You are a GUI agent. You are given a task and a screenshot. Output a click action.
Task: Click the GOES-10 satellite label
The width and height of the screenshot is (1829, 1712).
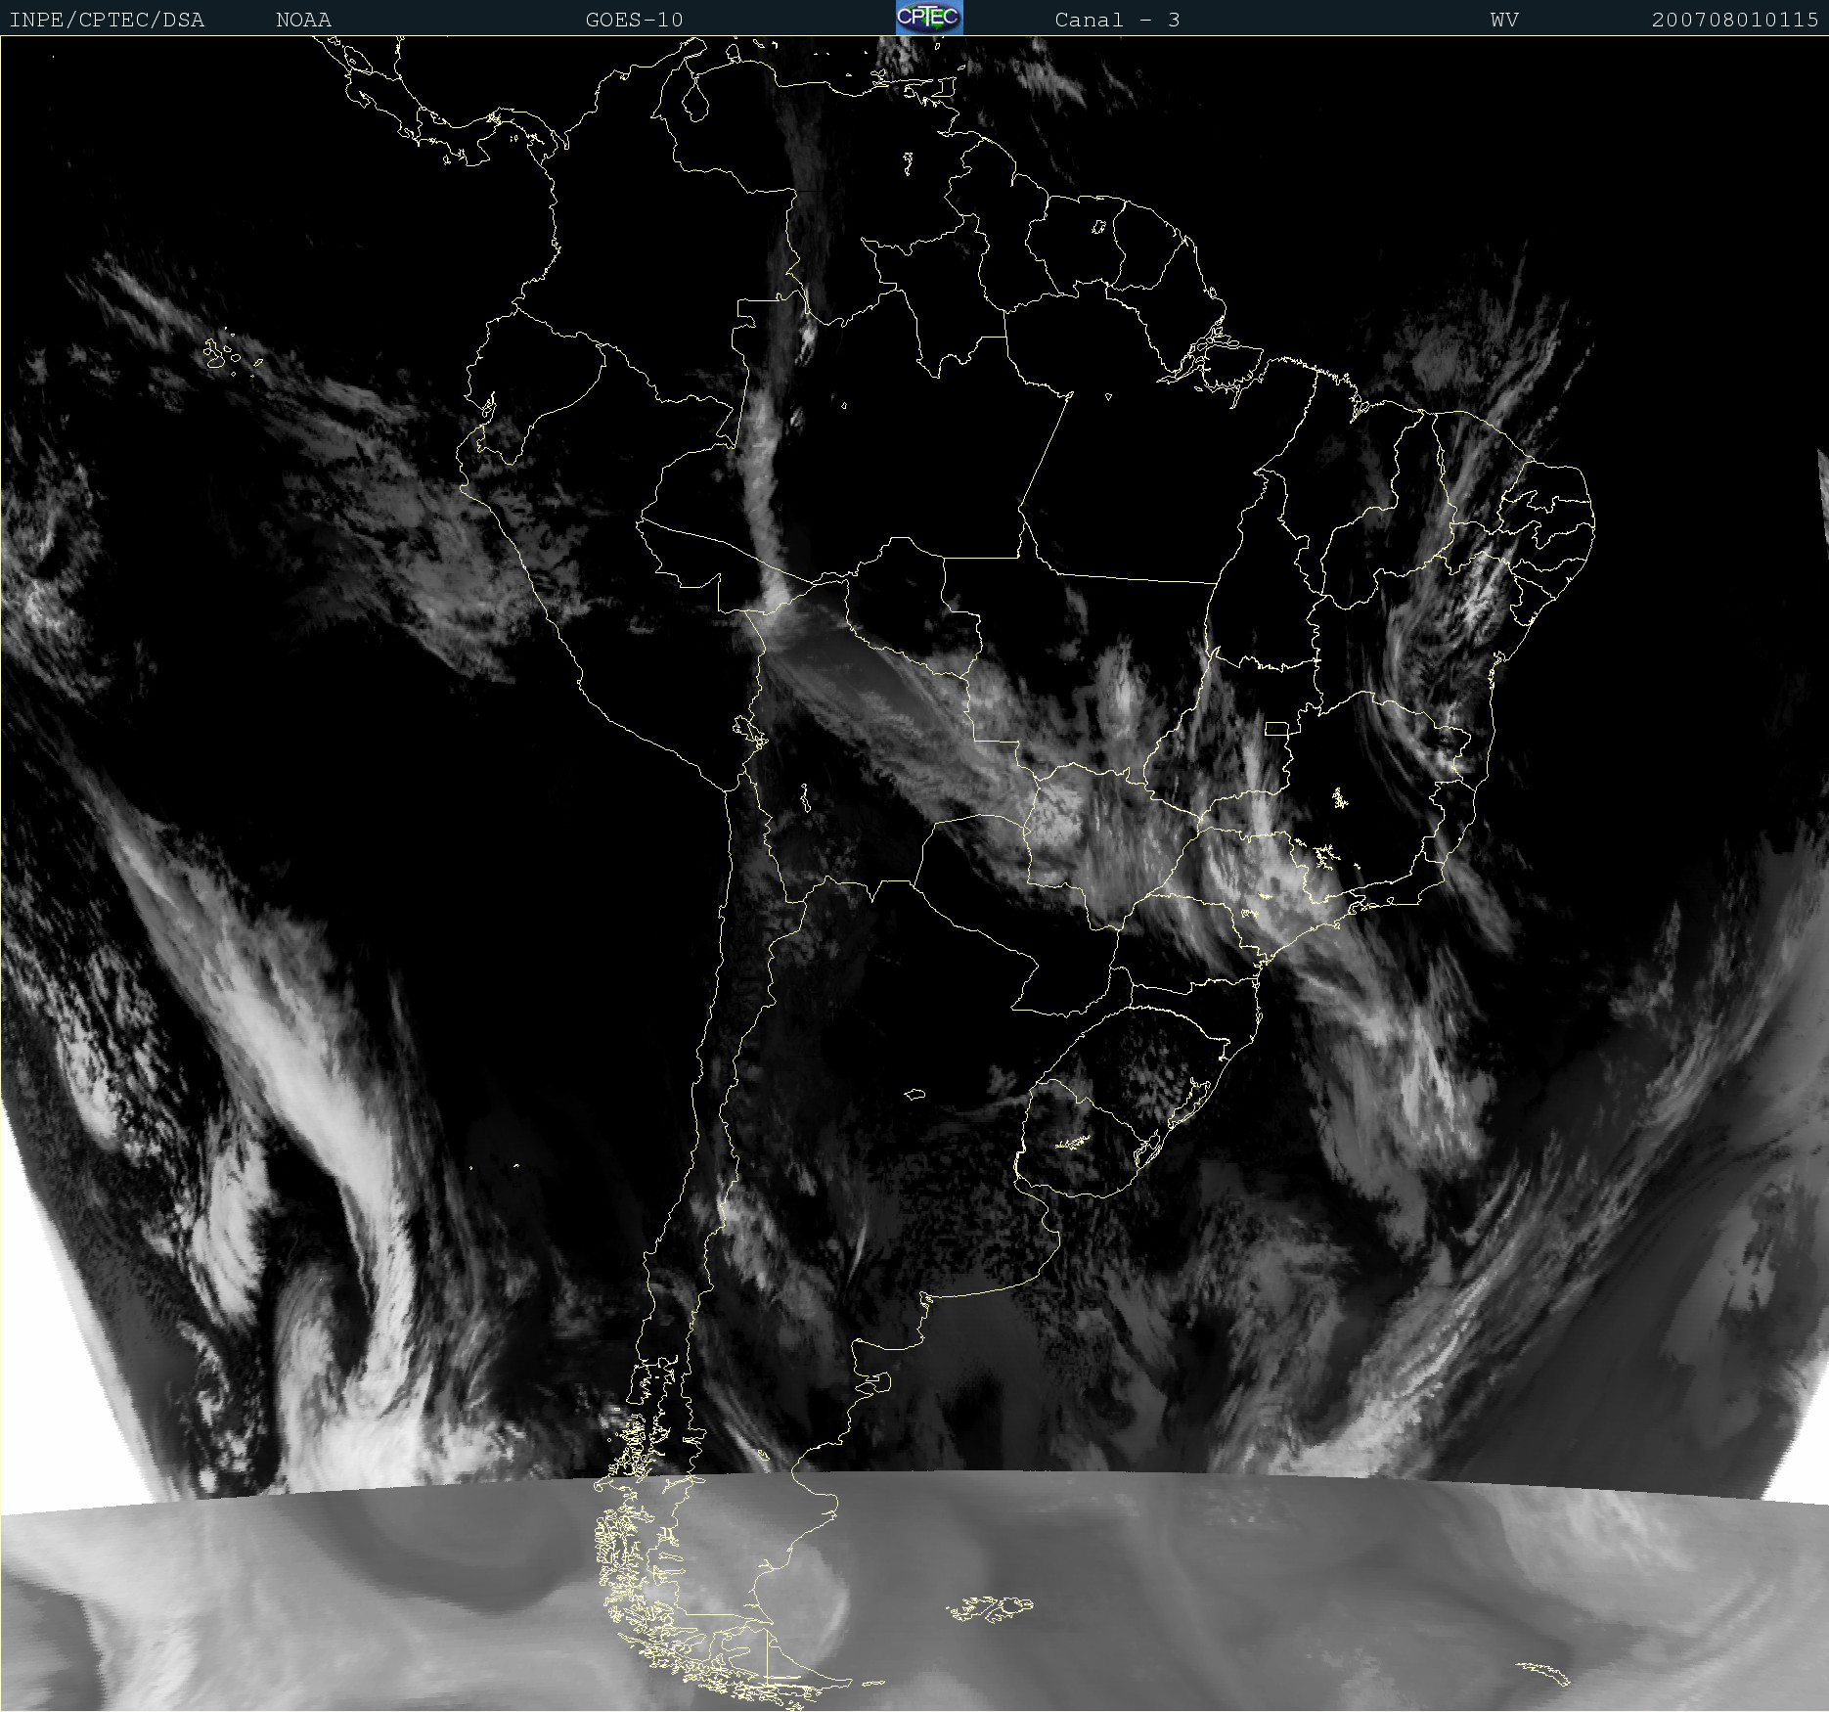(634, 20)
